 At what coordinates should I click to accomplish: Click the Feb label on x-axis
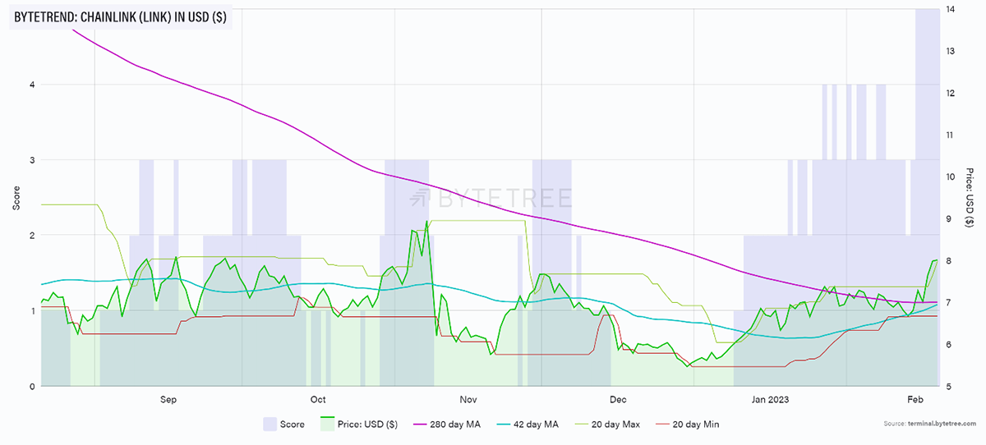click(x=916, y=400)
